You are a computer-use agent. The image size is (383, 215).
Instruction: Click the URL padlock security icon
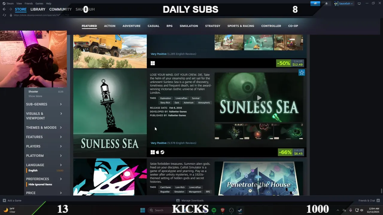coord(11,15)
